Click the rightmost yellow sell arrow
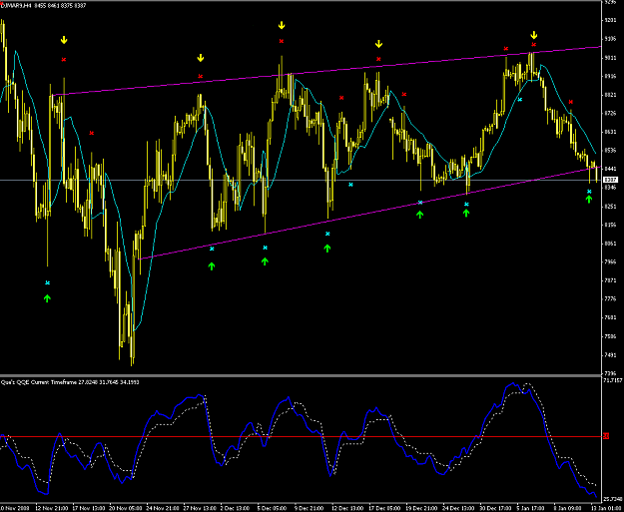The height and width of the screenshot is (512, 624). [x=534, y=35]
